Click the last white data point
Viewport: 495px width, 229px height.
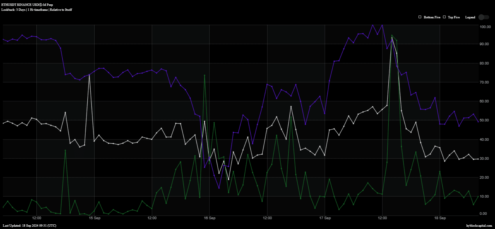click(478, 159)
